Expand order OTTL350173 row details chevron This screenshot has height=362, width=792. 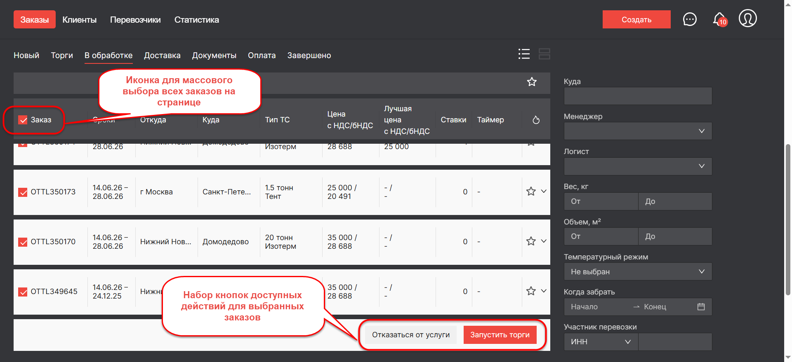(544, 192)
